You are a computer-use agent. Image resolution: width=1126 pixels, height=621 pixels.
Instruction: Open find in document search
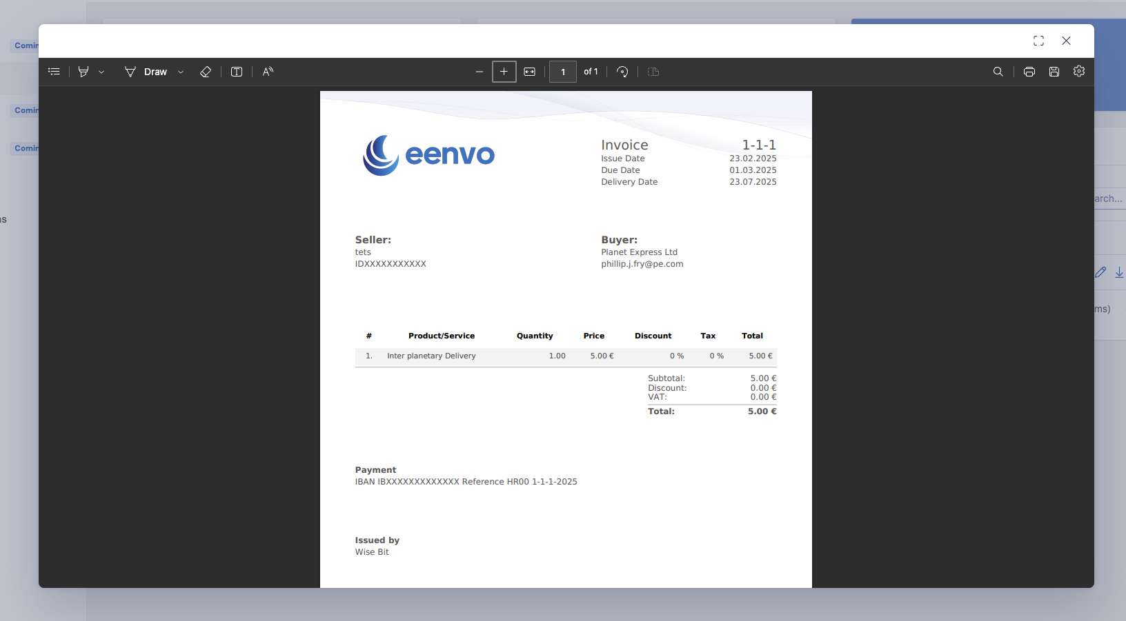coord(998,72)
